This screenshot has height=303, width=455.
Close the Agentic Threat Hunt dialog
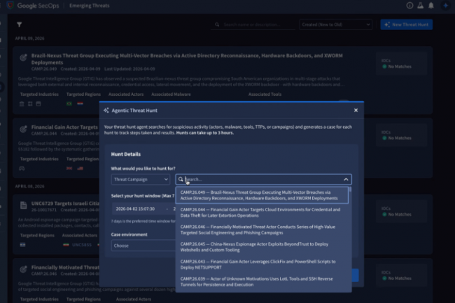[x=356, y=110]
